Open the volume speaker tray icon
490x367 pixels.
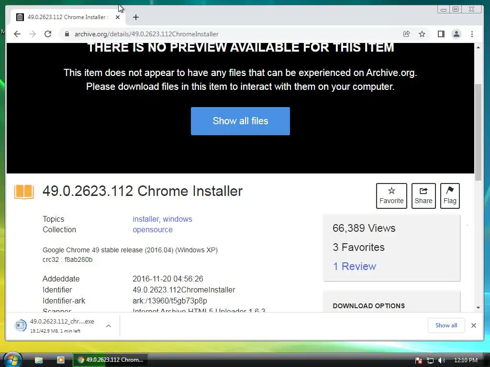(x=442, y=360)
